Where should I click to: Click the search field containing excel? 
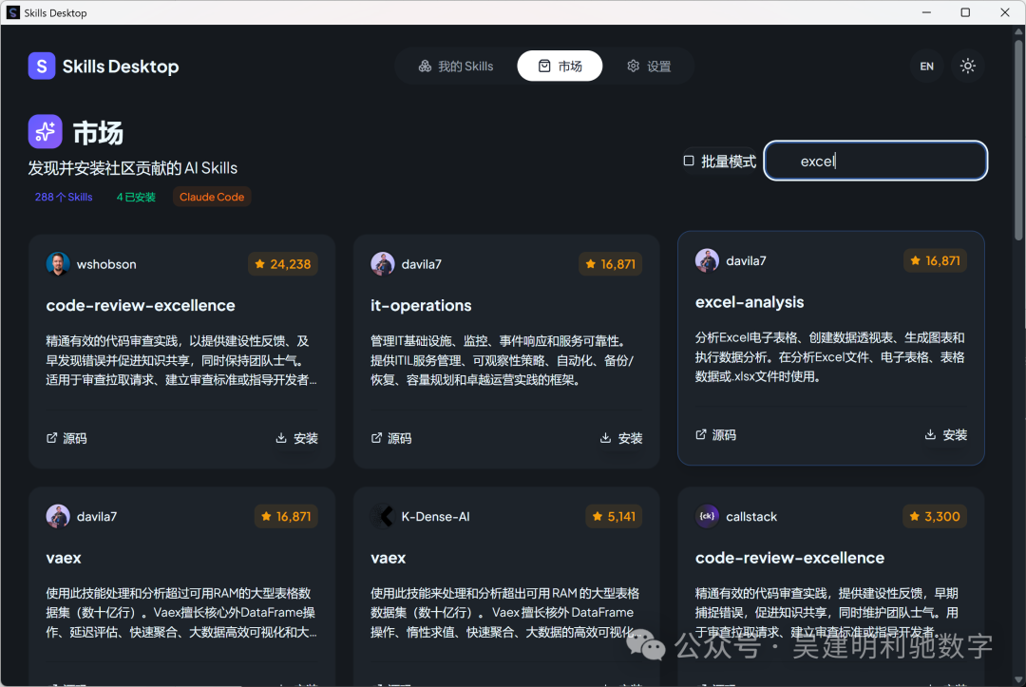874,161
